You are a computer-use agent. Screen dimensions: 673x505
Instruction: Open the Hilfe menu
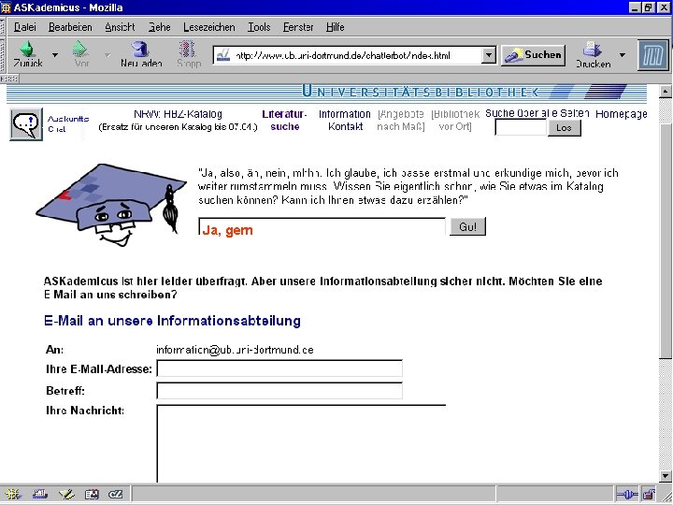[x=335, y=27]
